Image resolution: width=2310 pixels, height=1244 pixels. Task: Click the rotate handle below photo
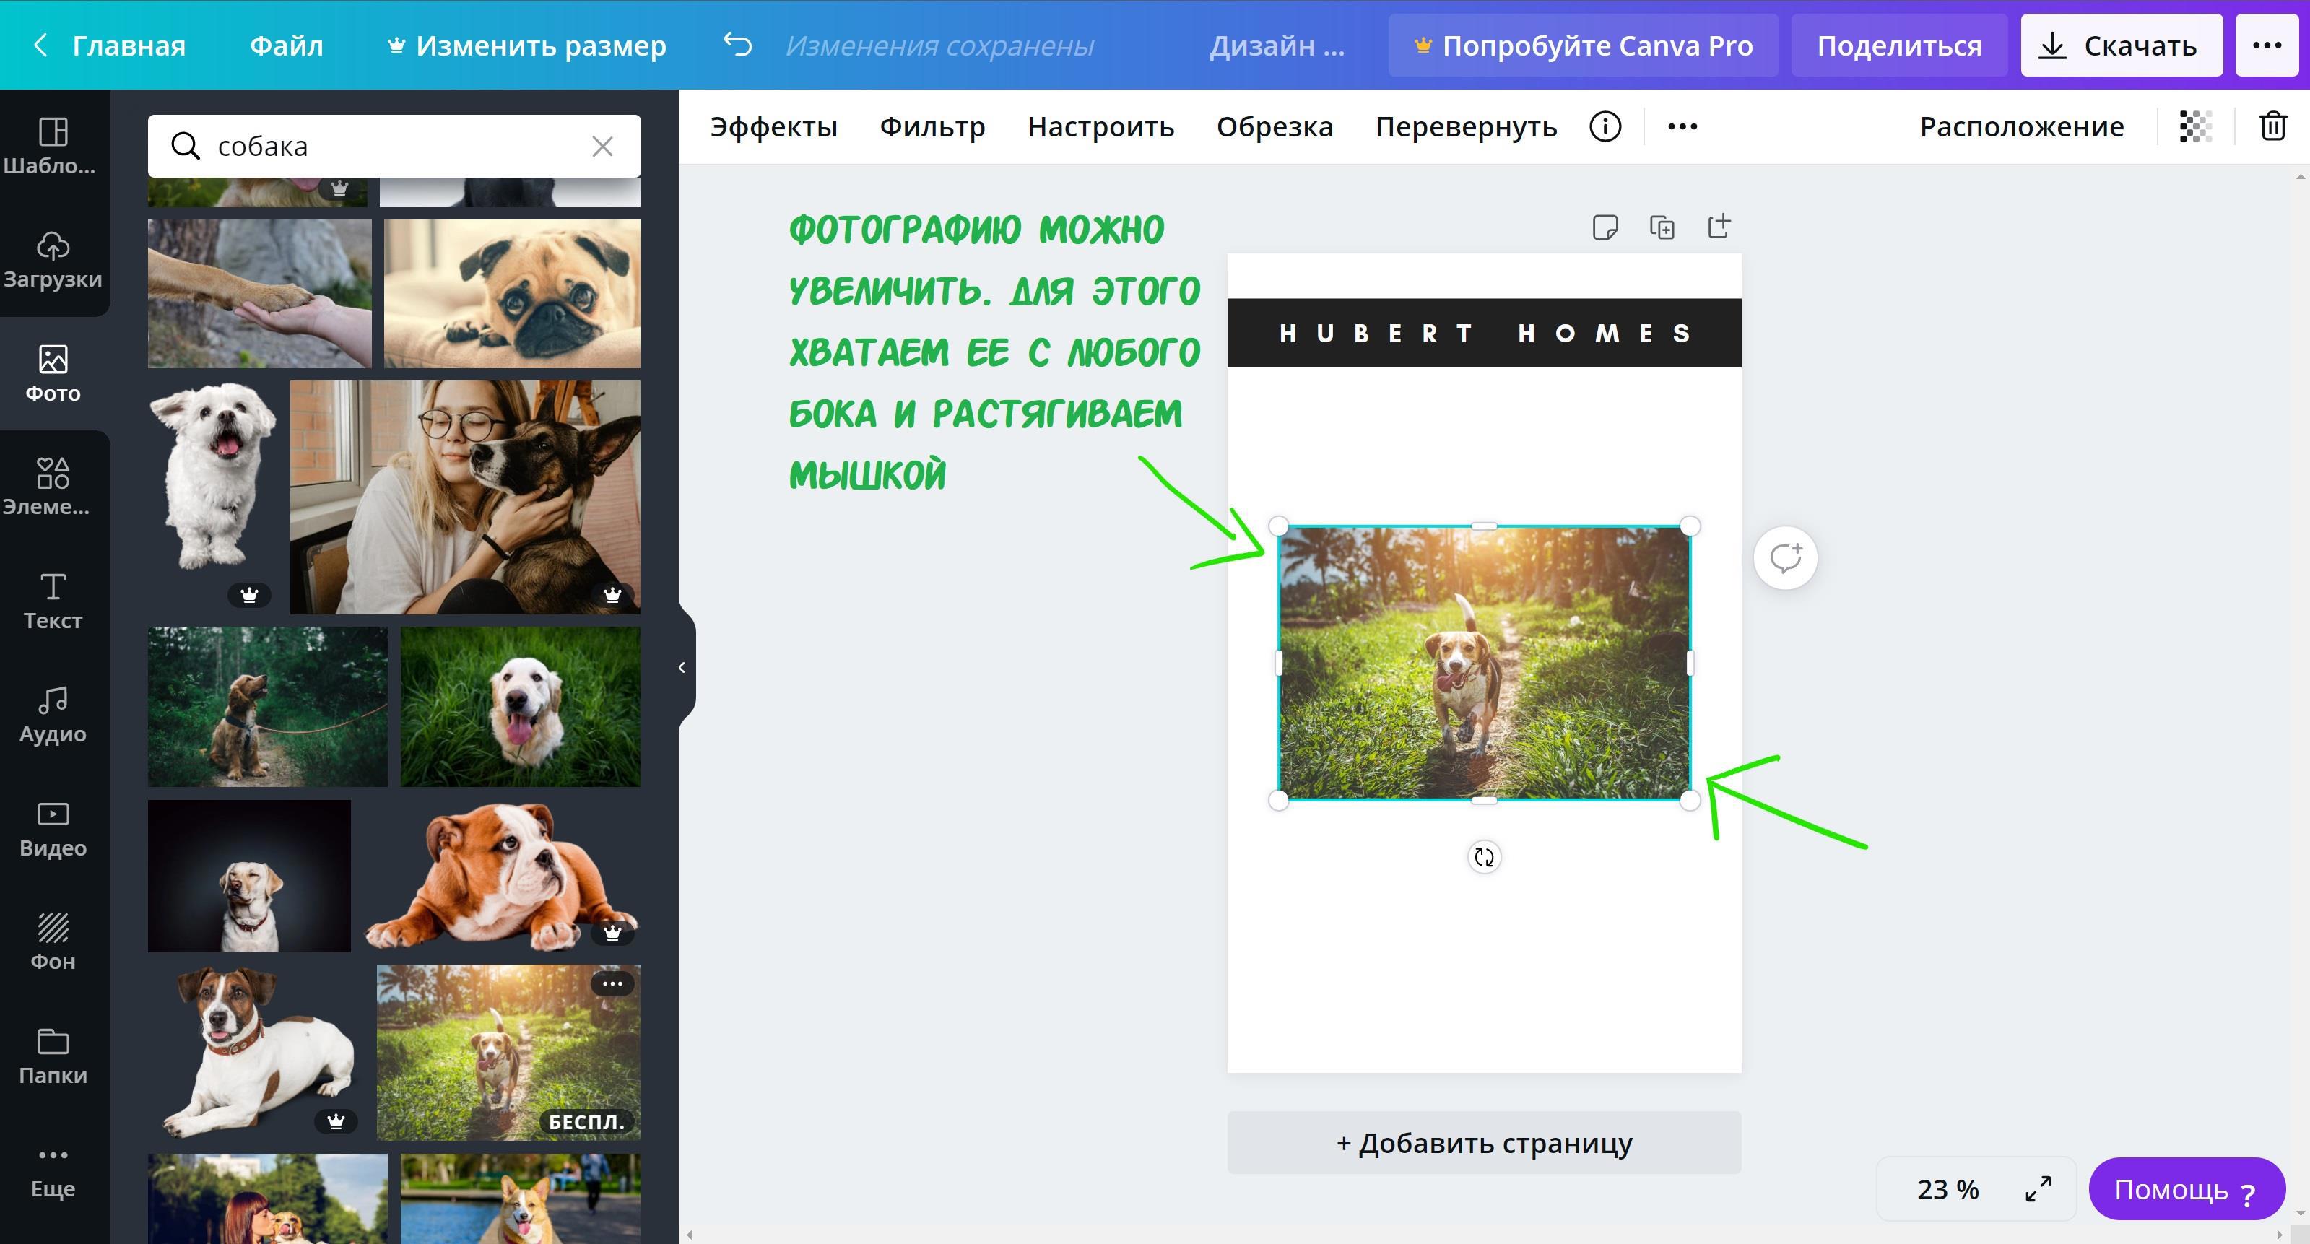click(1484, 858)
